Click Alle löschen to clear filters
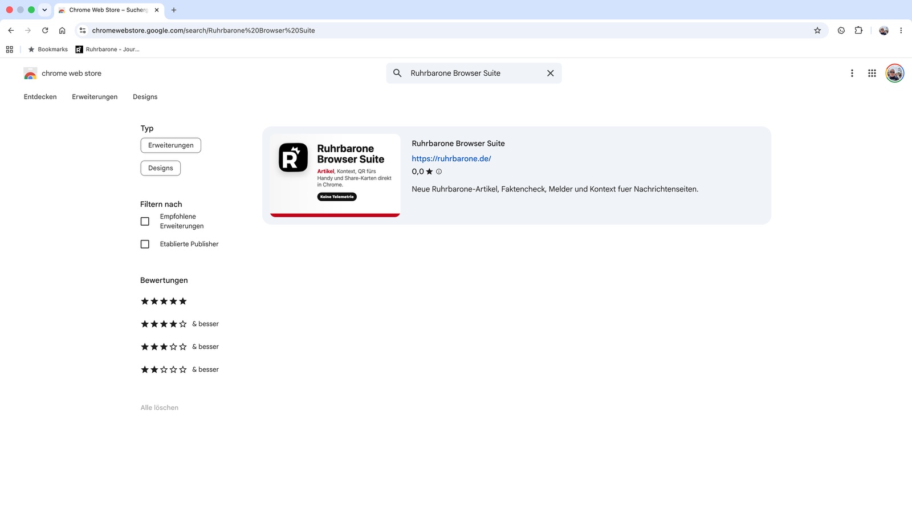The height and width of the screenshot is (513, 912). [160, 408]
